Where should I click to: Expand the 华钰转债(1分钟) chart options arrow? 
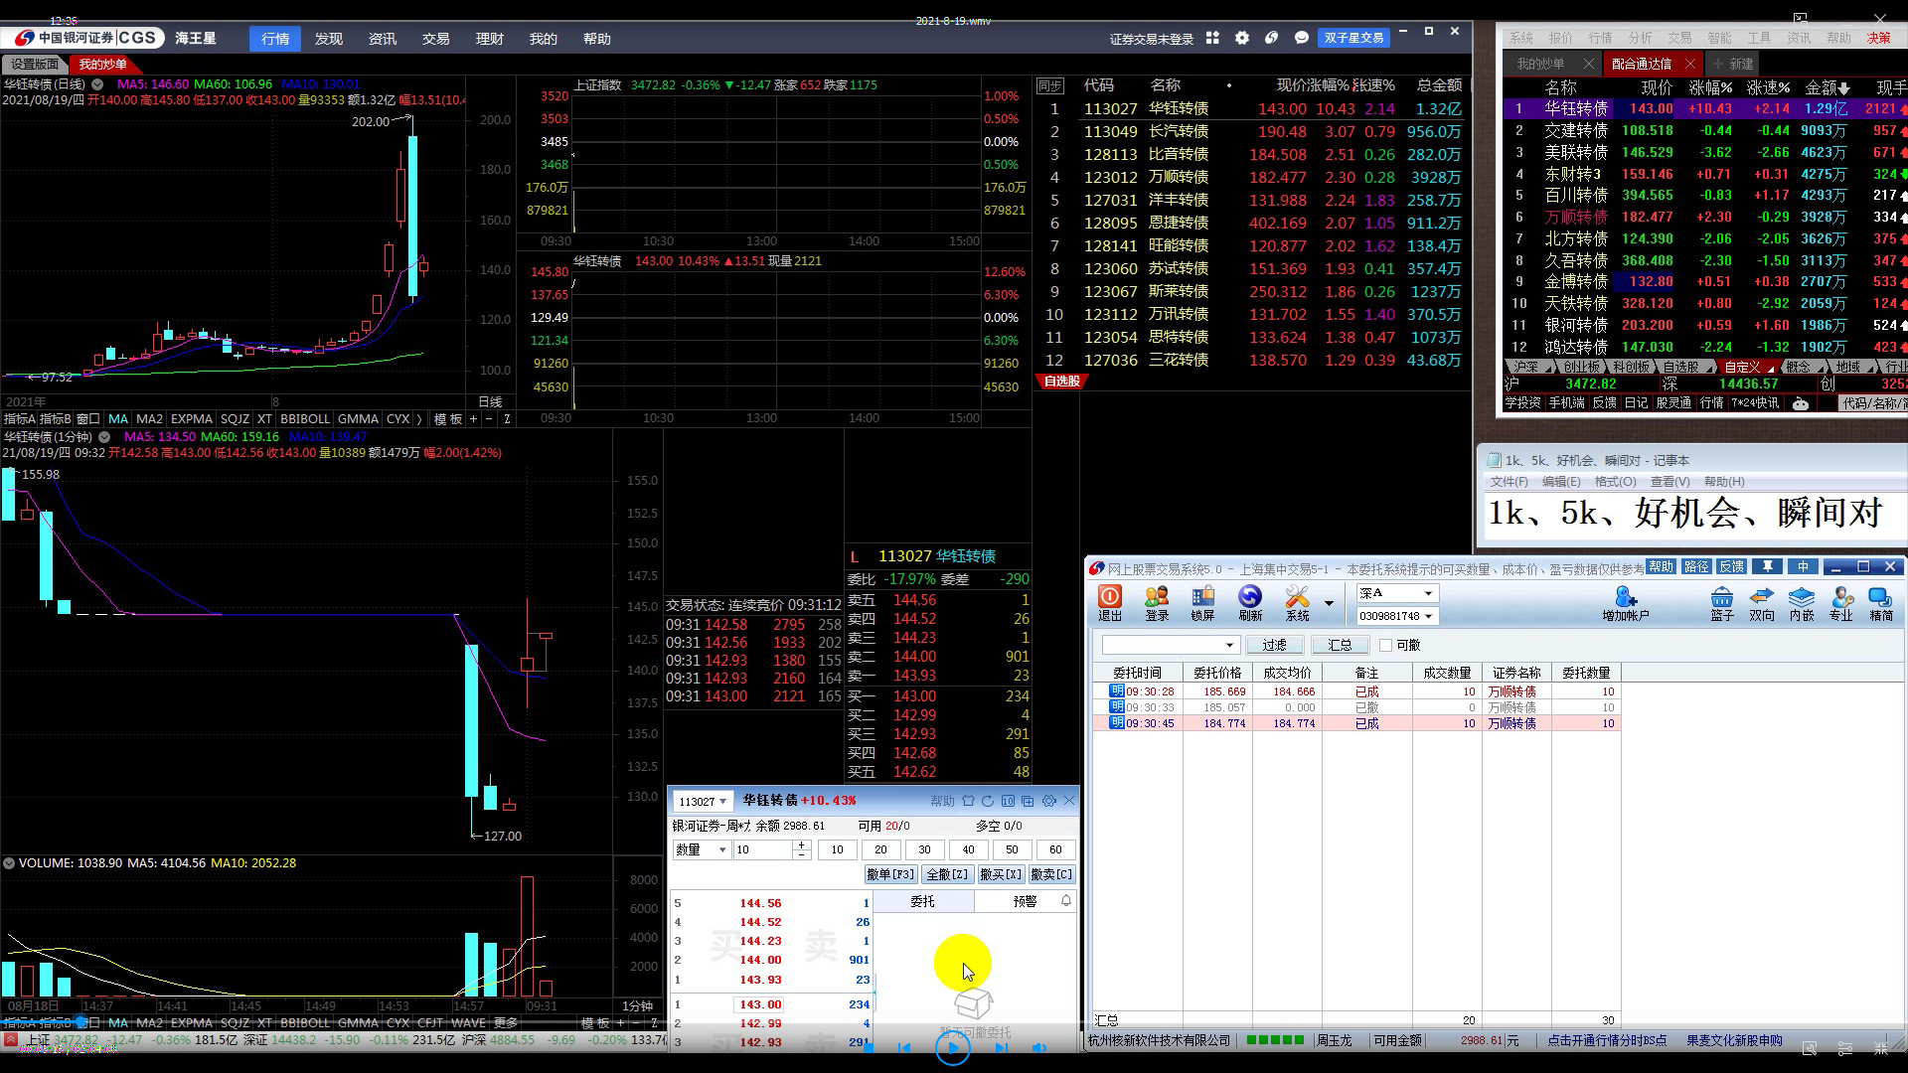click(x=104, y=437)
